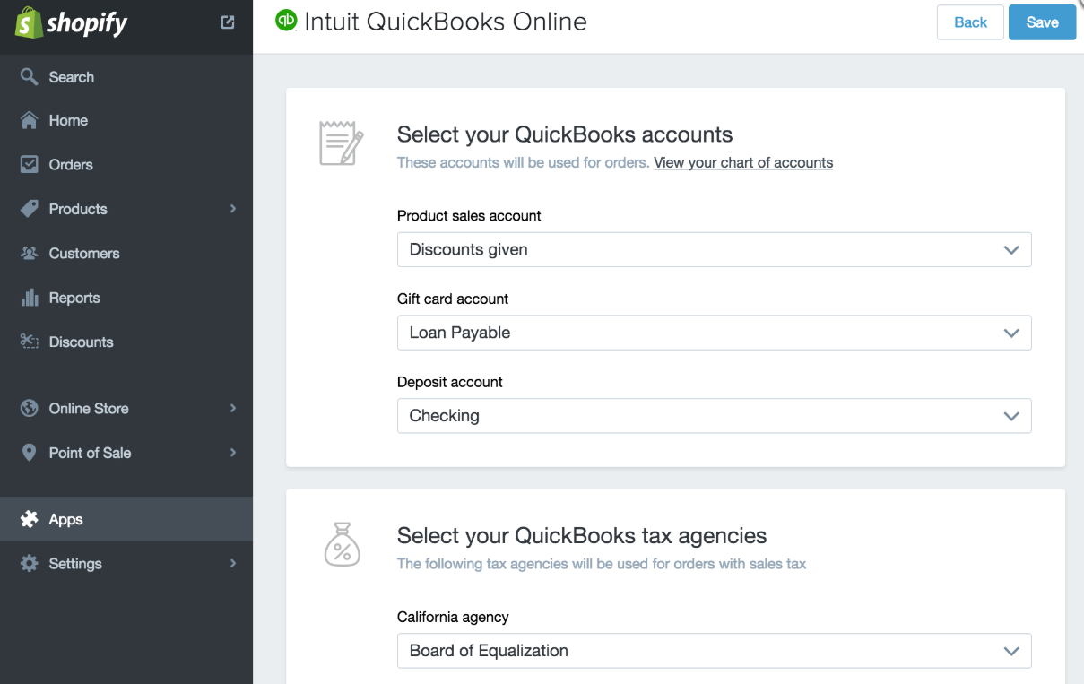The image size is (1084, 684).
Task: Expand the Point of Sale chevron
Action: tap(233, 453)
